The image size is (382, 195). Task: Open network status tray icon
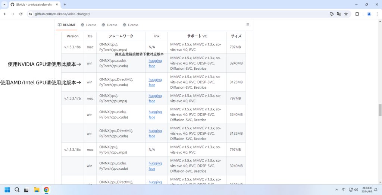(351, 190)
